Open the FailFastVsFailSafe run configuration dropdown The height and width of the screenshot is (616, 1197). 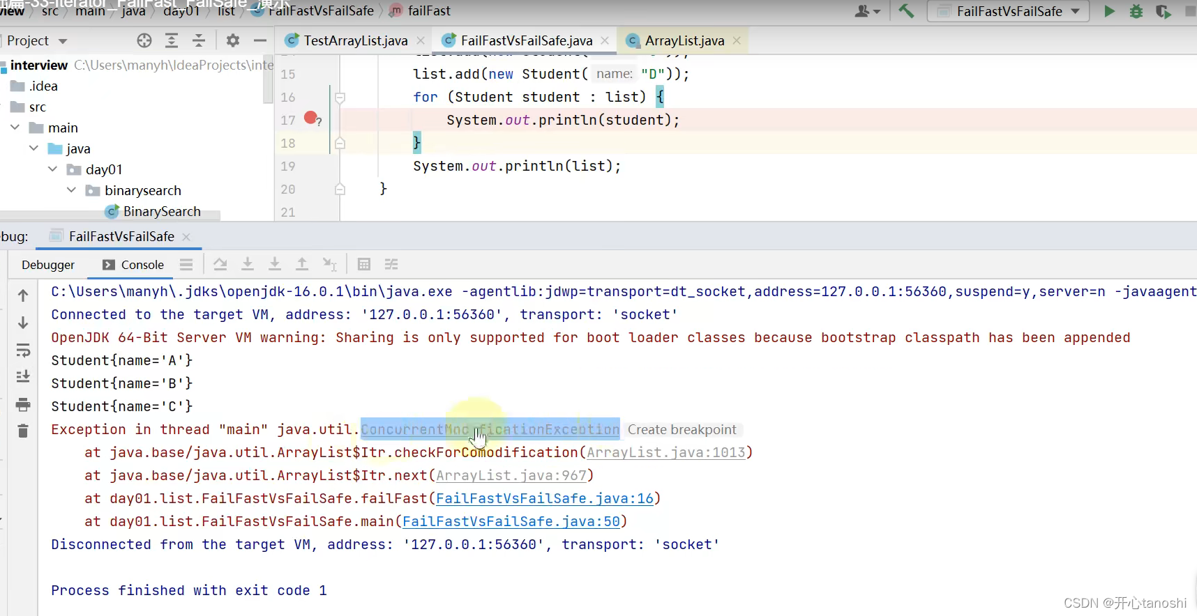click(1008, 11)
